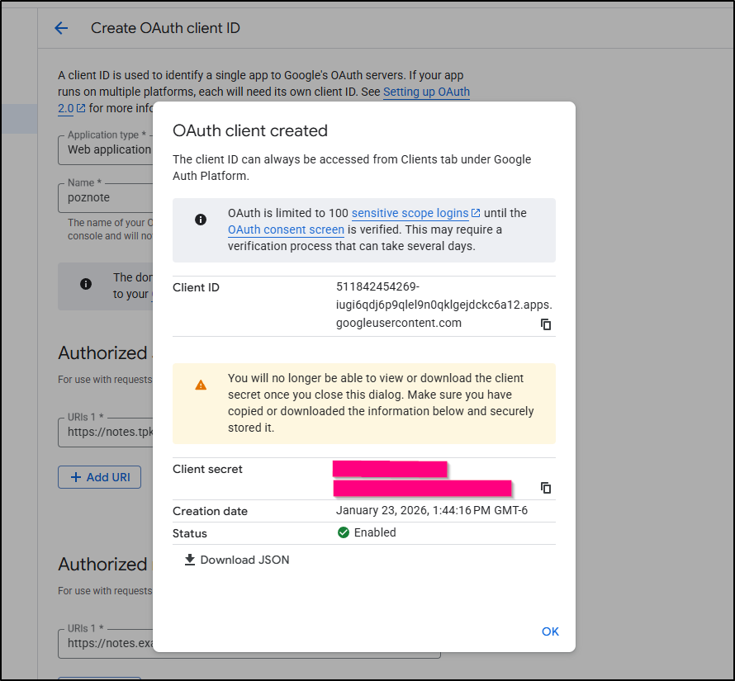Click the Client ID value text
The height and width of the screenshot is (681, 735).
tap(443, 305)
